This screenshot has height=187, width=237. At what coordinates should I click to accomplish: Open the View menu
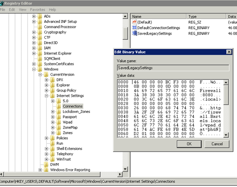(22, 10)
